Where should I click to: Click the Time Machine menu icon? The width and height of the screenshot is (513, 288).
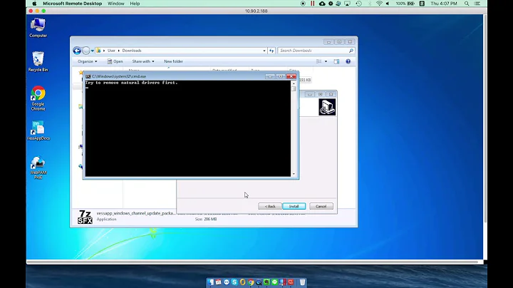[x=358, y=4]
